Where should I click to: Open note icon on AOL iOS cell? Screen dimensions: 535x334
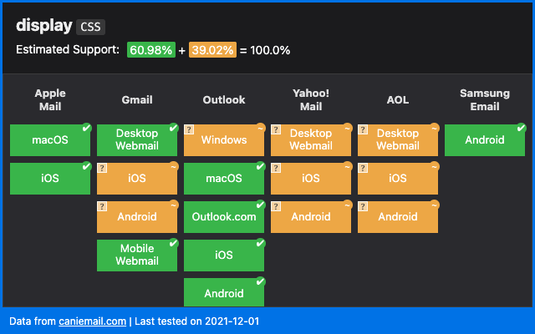click(363, 168)
